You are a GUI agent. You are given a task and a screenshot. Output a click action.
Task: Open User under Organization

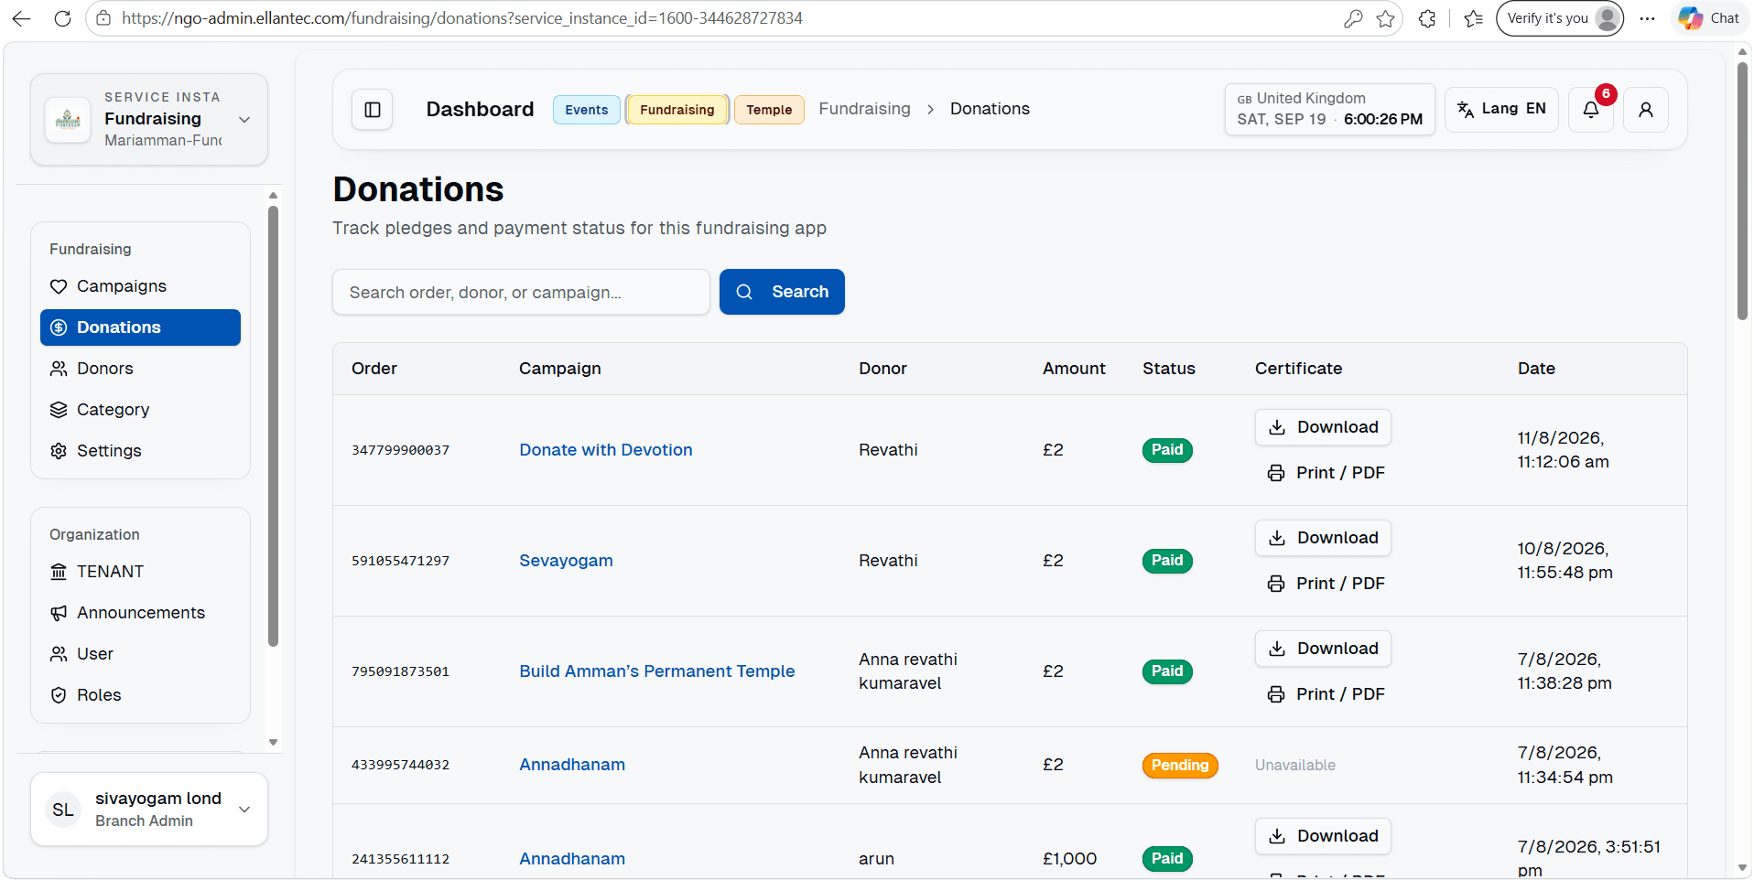(x=140, y=654)
